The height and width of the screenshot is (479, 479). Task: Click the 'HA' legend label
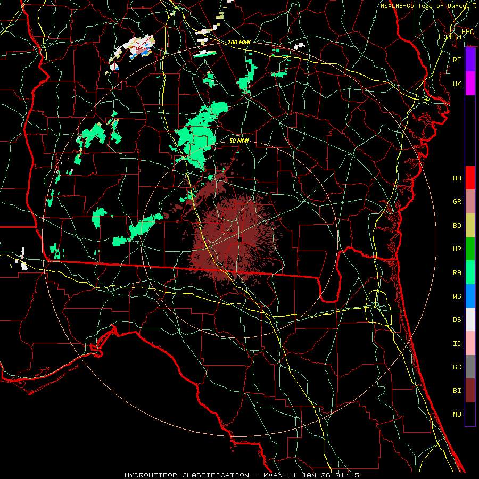point(457,178)
